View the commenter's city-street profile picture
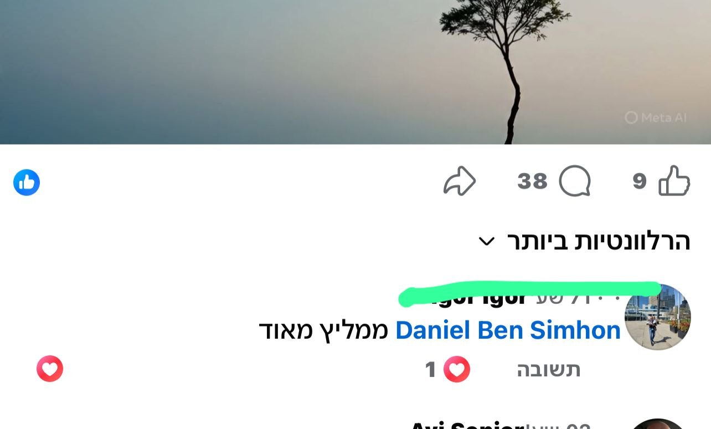This screenshot has width=711, height=429. pos(658,317)
